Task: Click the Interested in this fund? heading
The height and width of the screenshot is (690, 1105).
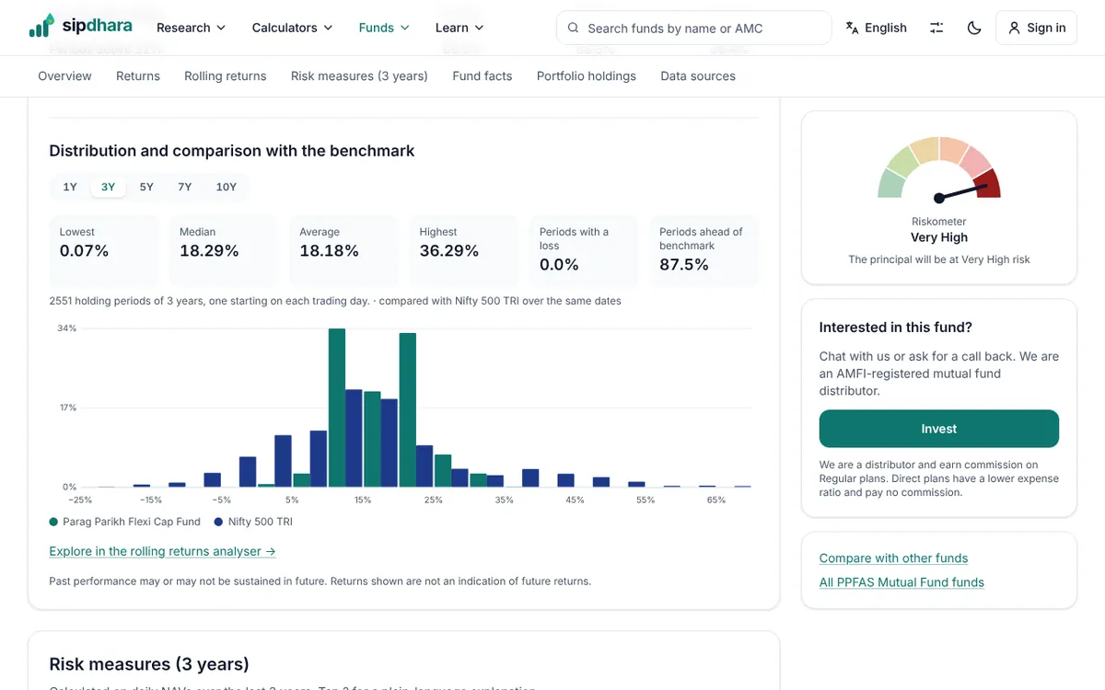Action: pyautogui.click(x=896, y=328)
